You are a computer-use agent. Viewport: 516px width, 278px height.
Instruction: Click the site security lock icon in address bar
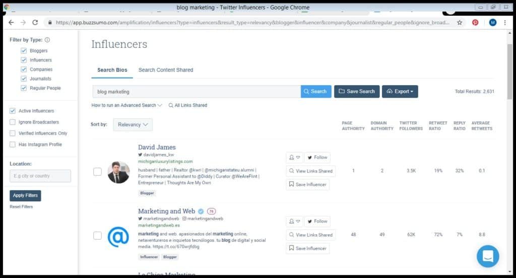50,22
